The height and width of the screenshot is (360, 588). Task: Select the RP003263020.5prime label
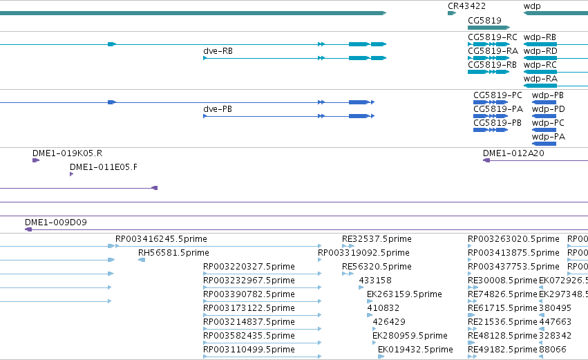513,239
